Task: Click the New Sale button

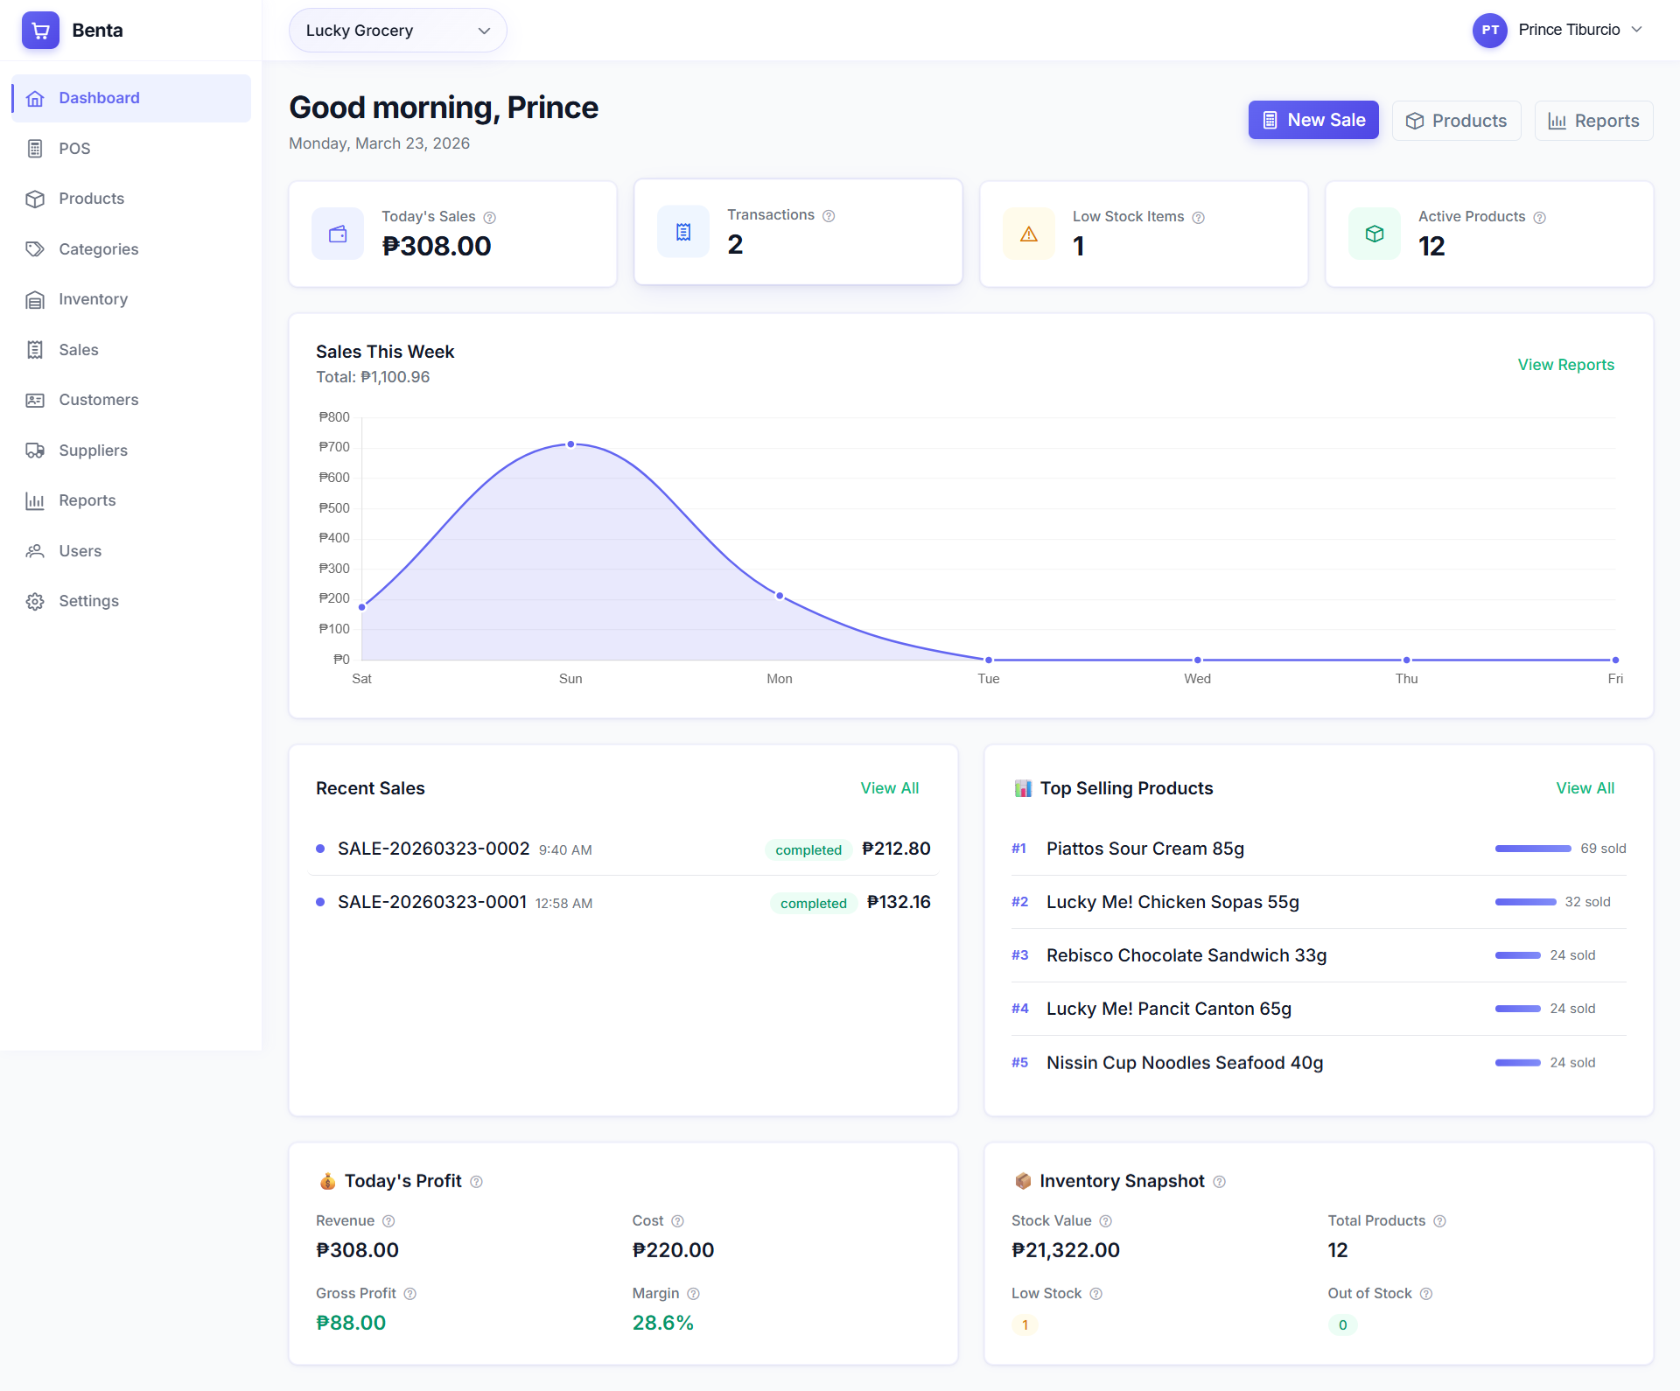Action: pos(1312,120)
